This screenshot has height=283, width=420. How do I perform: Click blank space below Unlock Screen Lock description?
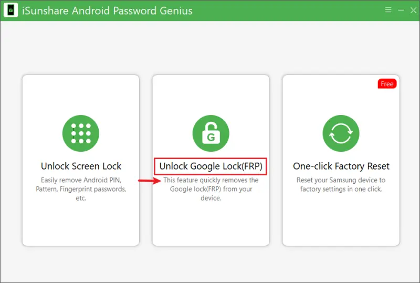[x=81, y=223]
